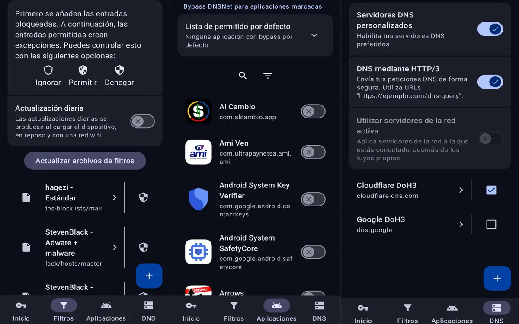The height and width of the screenshot is (324, 519).
Task: Expand Google DoH3 server details
Action: (461, 224)
